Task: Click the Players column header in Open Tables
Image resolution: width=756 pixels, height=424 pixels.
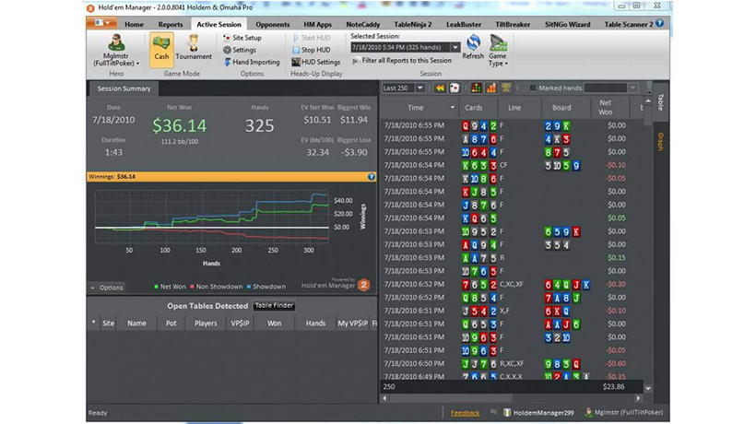Action: (206, 324)
